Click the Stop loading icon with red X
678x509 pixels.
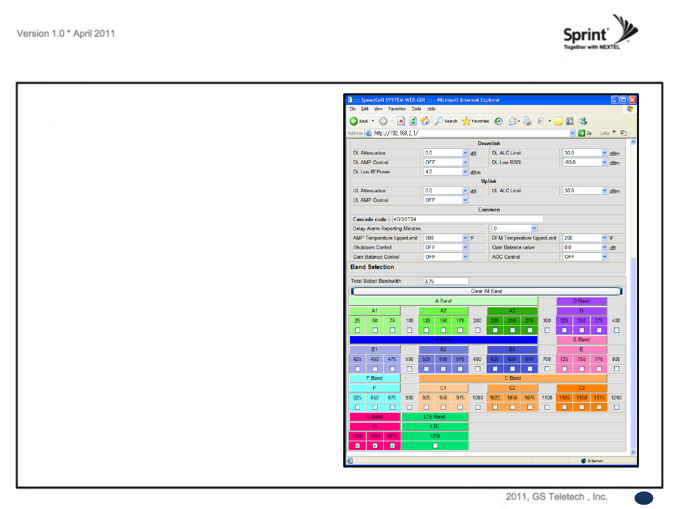(401, 121)
